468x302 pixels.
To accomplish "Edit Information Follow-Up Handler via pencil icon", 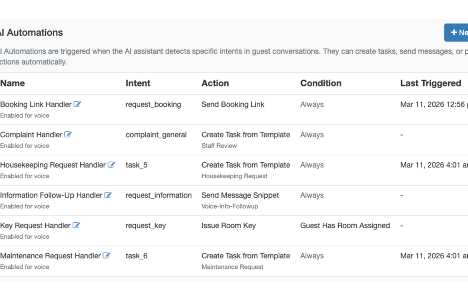I will click(108, 195).
